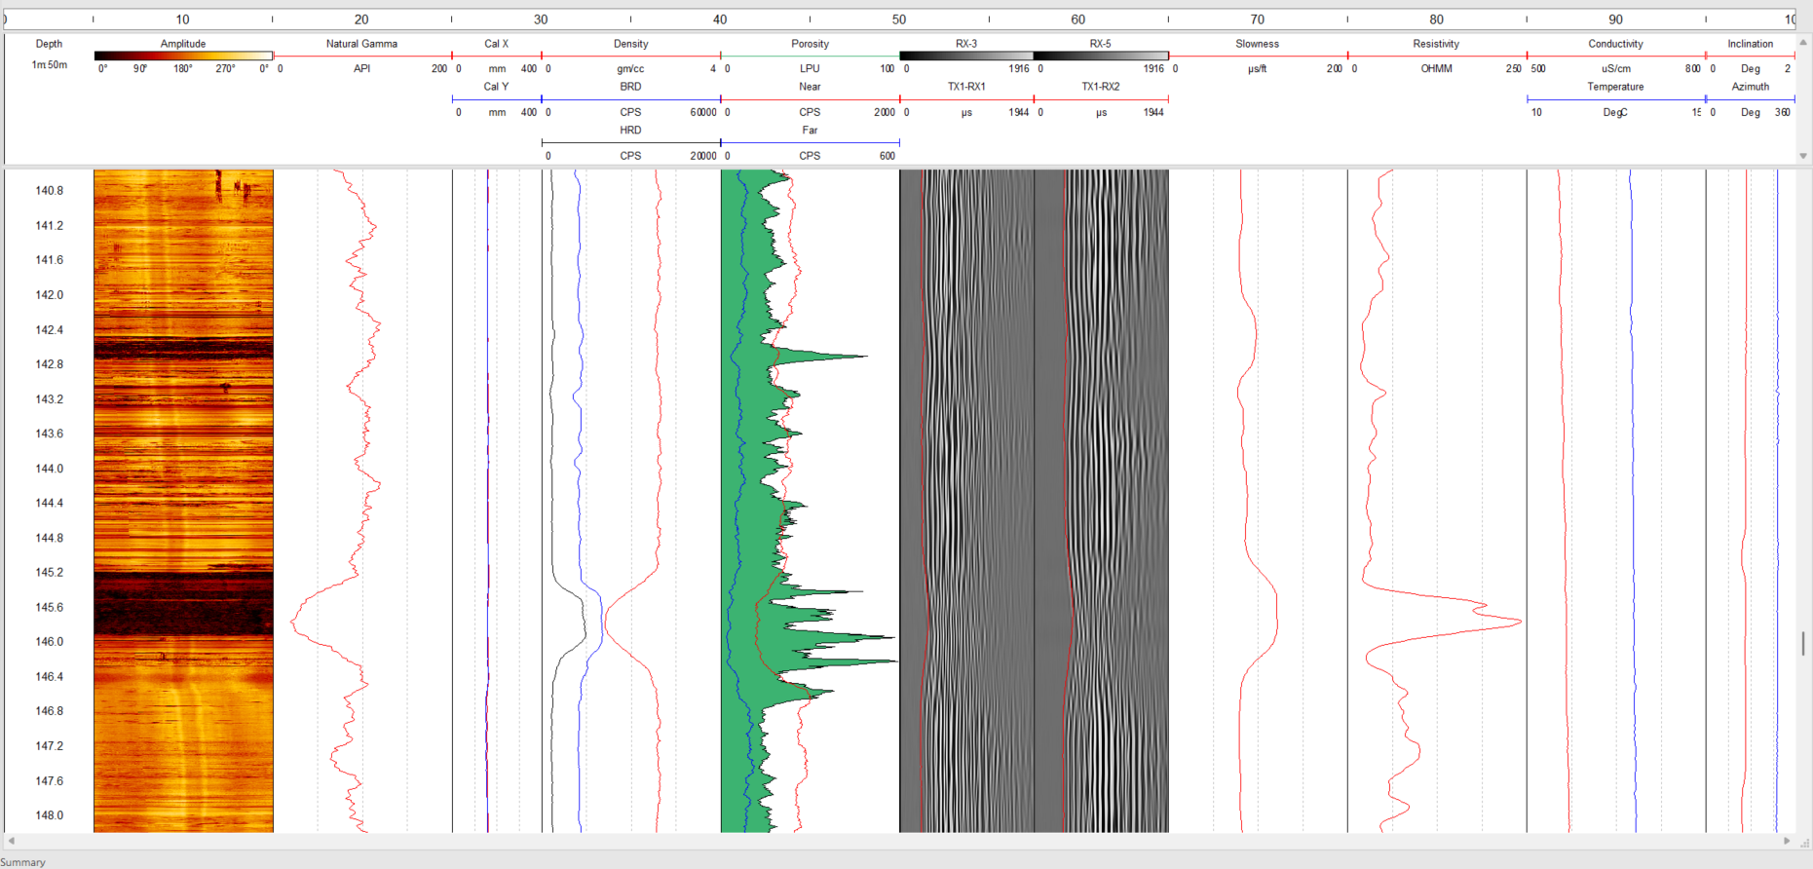Select the Density log header
This screenshot has height=869, width=1813.
(630, 44)
